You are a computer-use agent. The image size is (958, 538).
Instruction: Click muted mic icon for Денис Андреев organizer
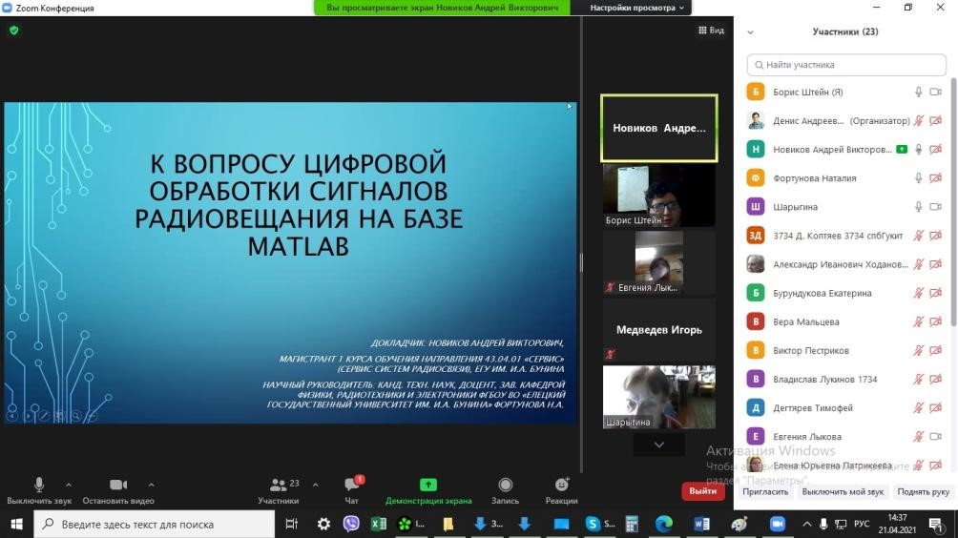pos(918,120)
